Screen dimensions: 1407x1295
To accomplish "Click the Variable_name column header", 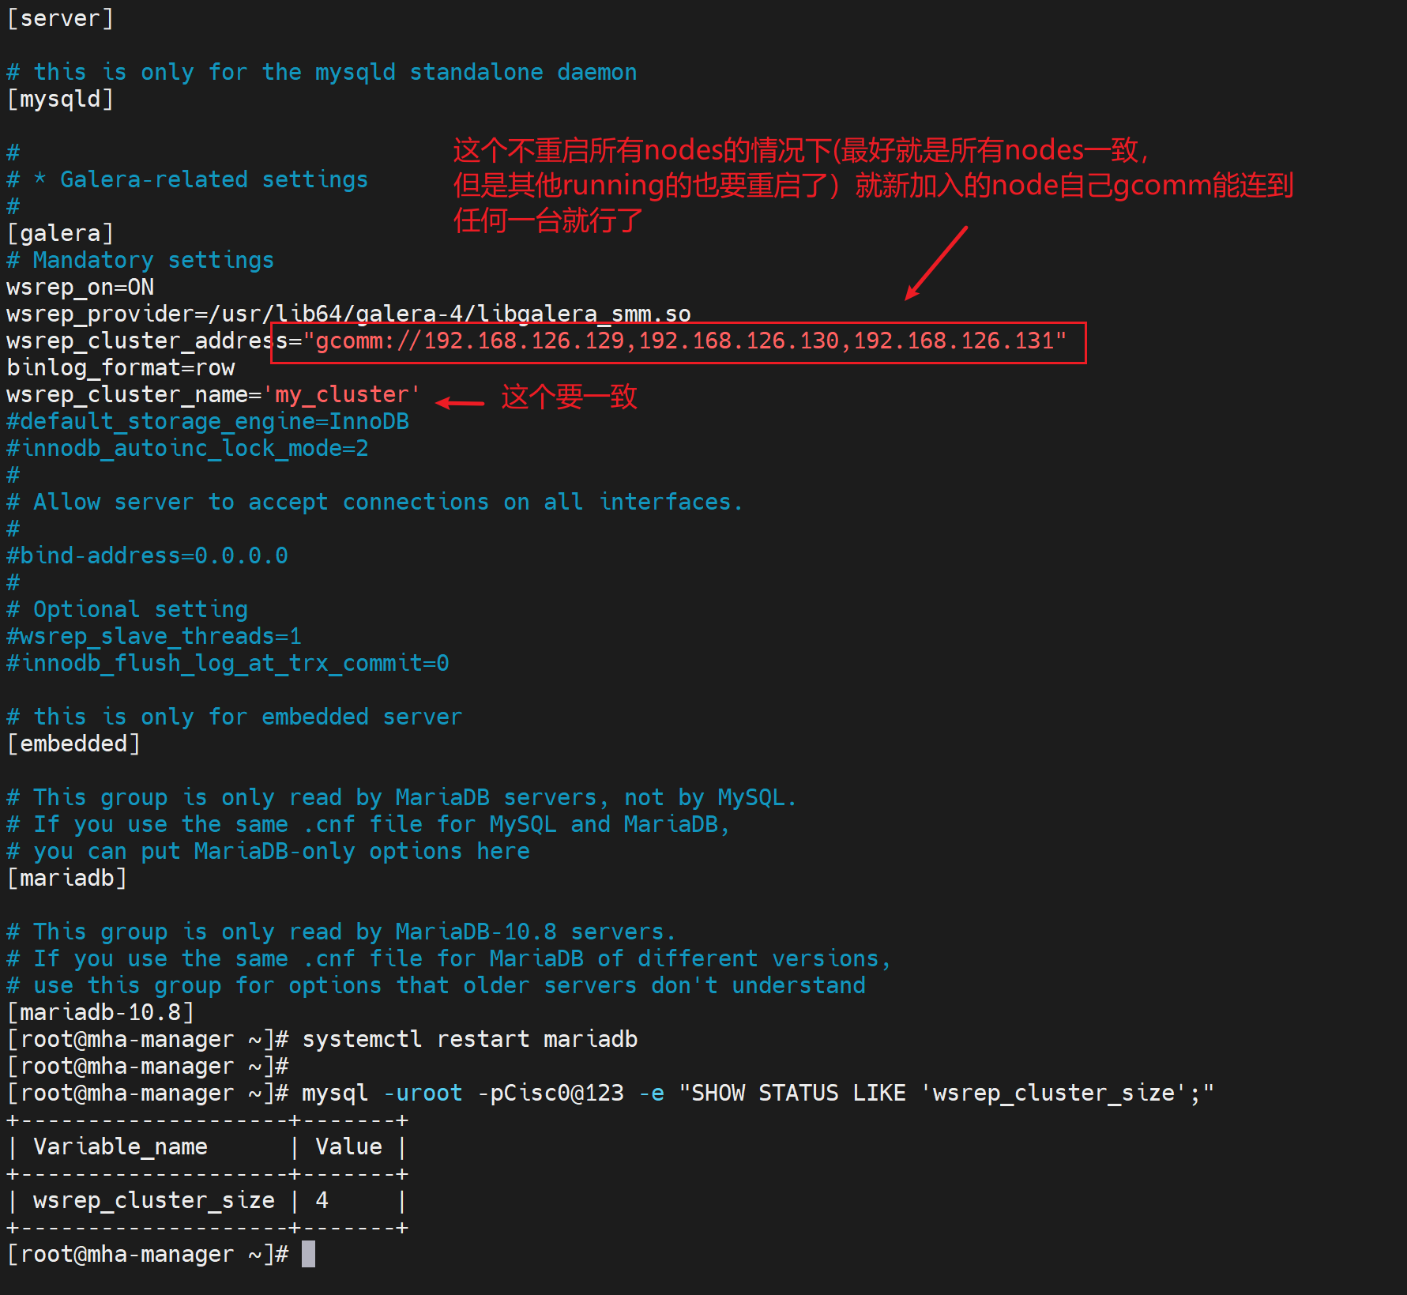I will pos(120,1147).
